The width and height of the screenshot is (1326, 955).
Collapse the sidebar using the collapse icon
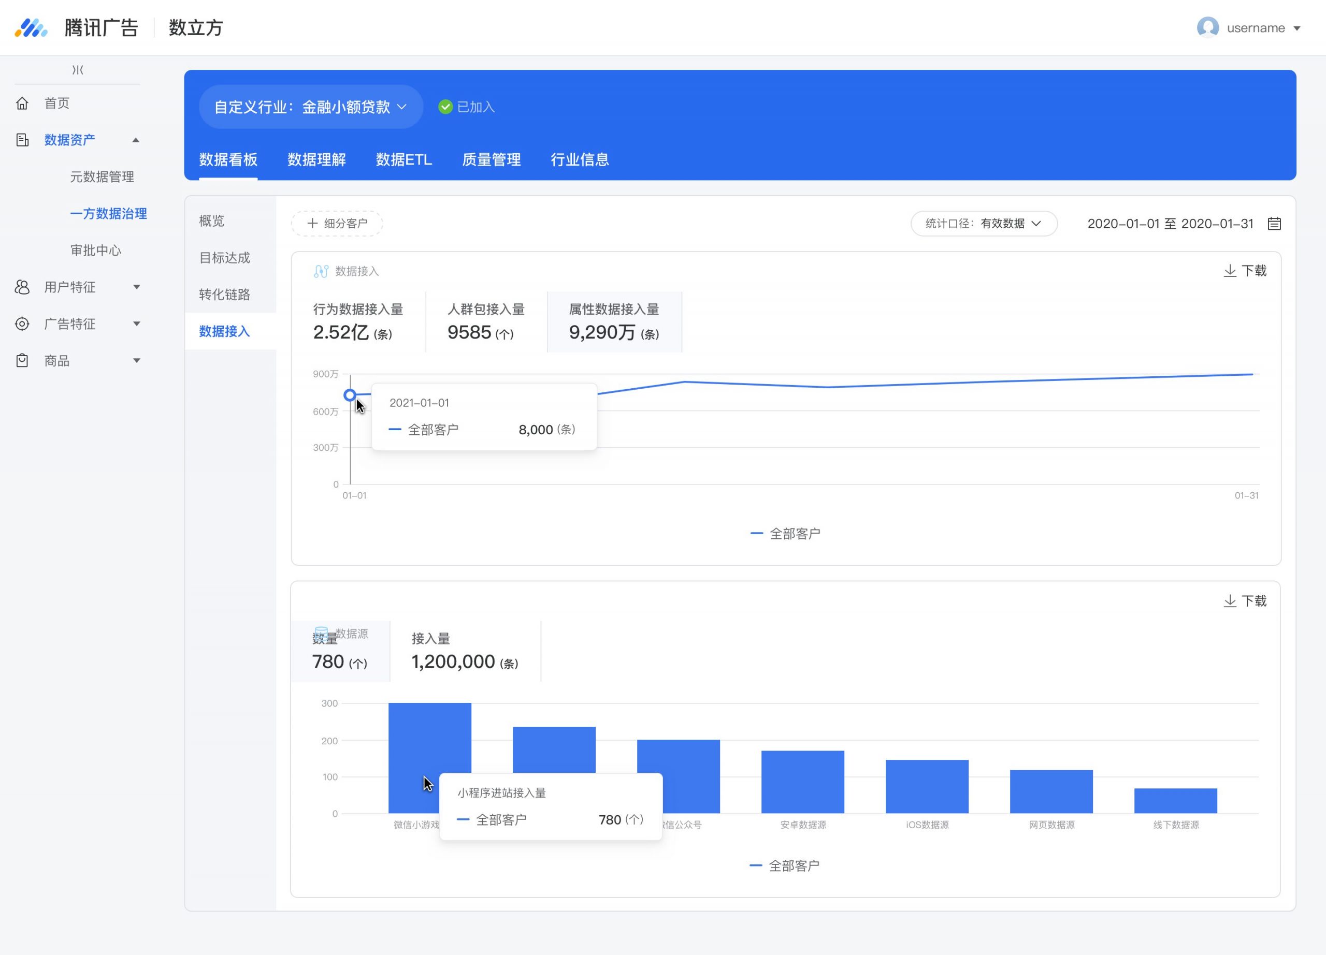pos(78,70)
